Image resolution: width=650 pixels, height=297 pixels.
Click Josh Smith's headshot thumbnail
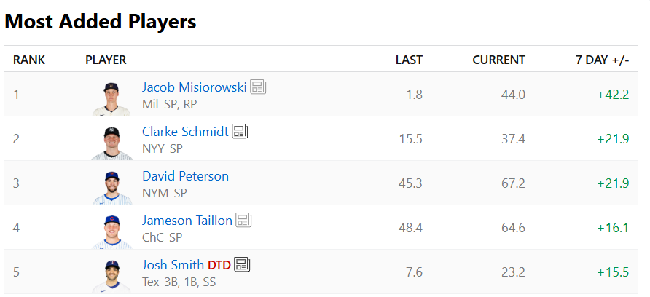tap(111, 275)
